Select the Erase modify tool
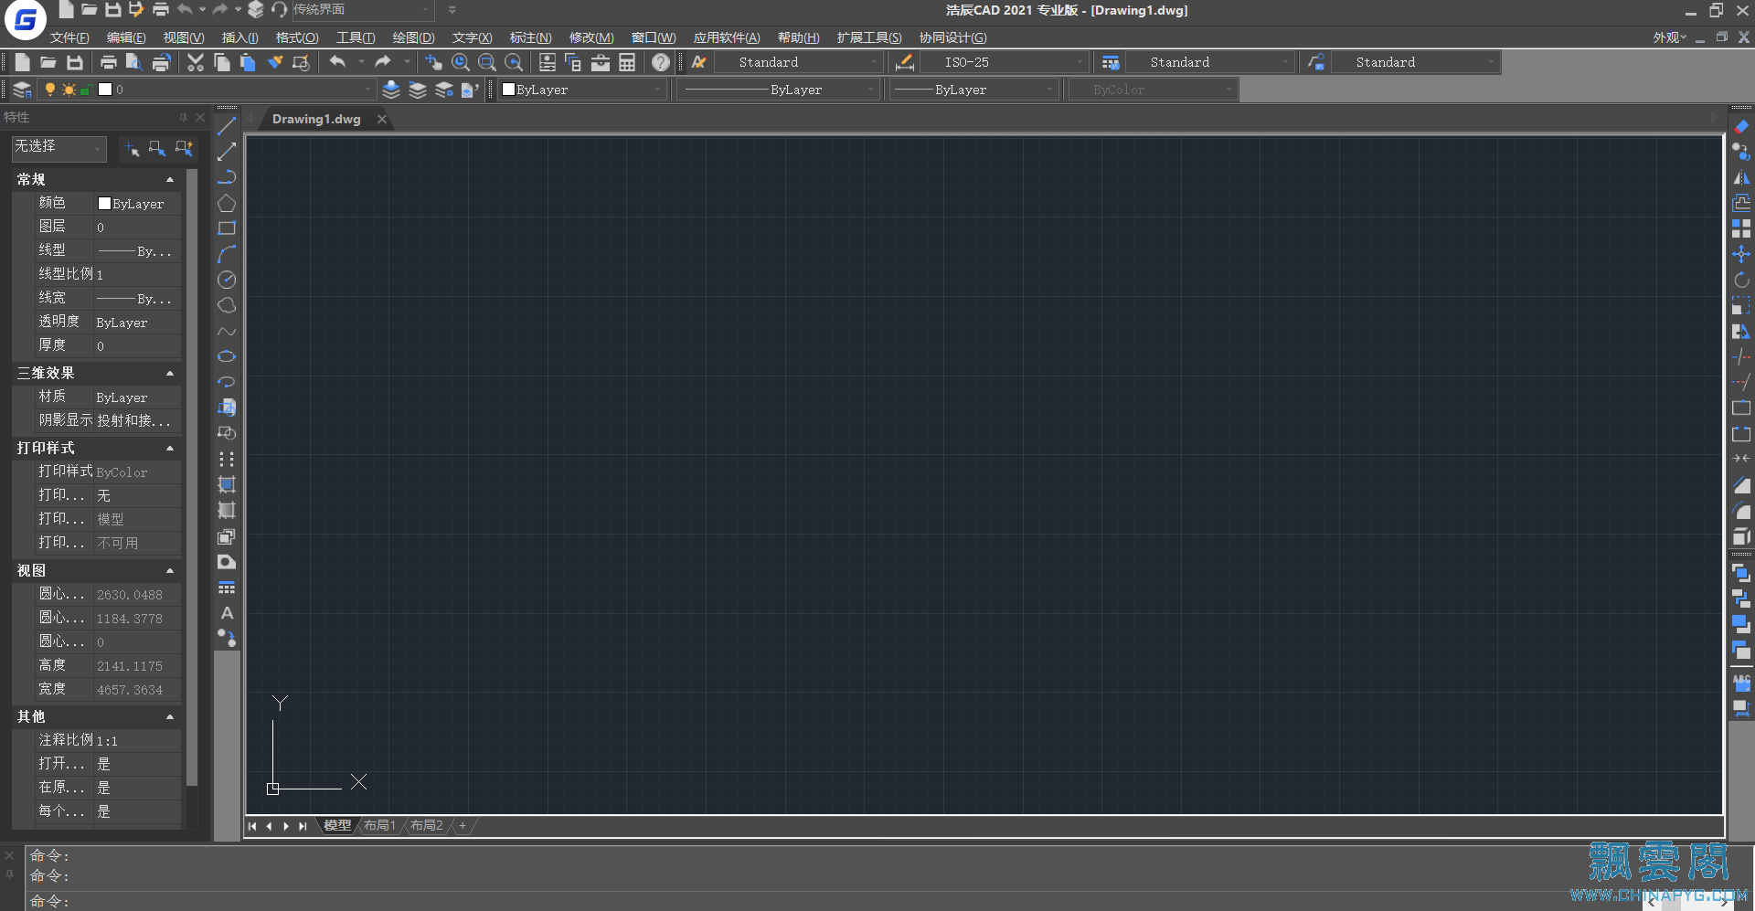This screenshot has height=911, width=1755. 1741,126
